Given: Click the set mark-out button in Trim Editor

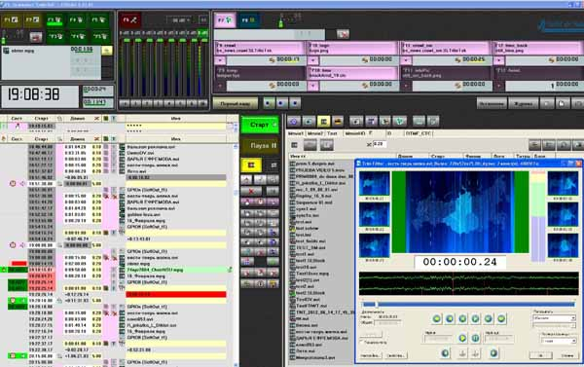Looking at the screenshot, I should pos(476,353).
